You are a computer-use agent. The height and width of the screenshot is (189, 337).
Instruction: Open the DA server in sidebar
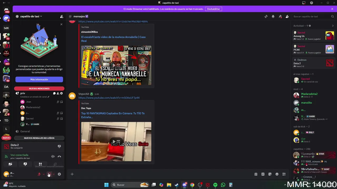[x=6, y=87]
